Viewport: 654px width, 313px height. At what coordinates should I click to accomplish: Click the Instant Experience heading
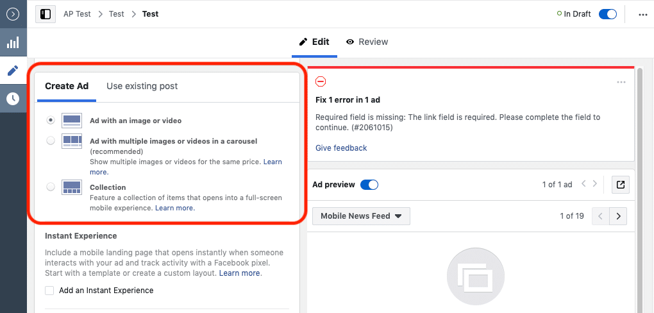tap(81, 236)
